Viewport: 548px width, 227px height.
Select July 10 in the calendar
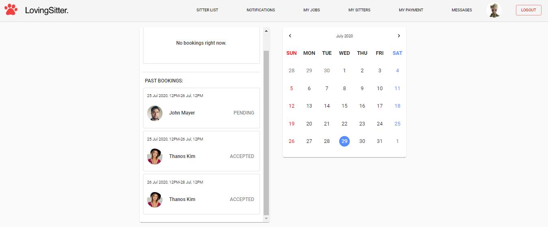pos(380,88)
